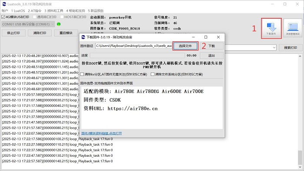Image resolution: width=304 pixels, height=171 pixels.
Task: Maximize the download firmware dialog
Action: 206,37
